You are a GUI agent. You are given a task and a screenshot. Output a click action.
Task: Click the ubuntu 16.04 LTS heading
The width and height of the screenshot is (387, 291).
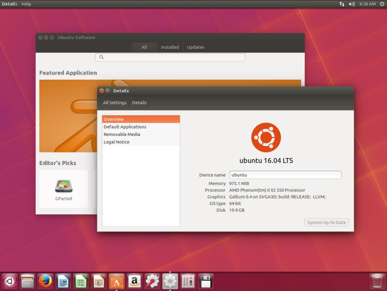(266, 161)
